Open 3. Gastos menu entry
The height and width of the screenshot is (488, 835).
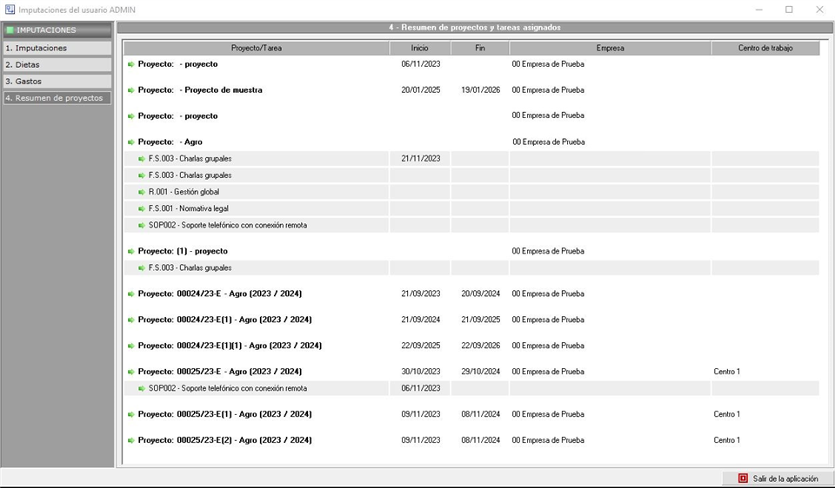(57, 82)
